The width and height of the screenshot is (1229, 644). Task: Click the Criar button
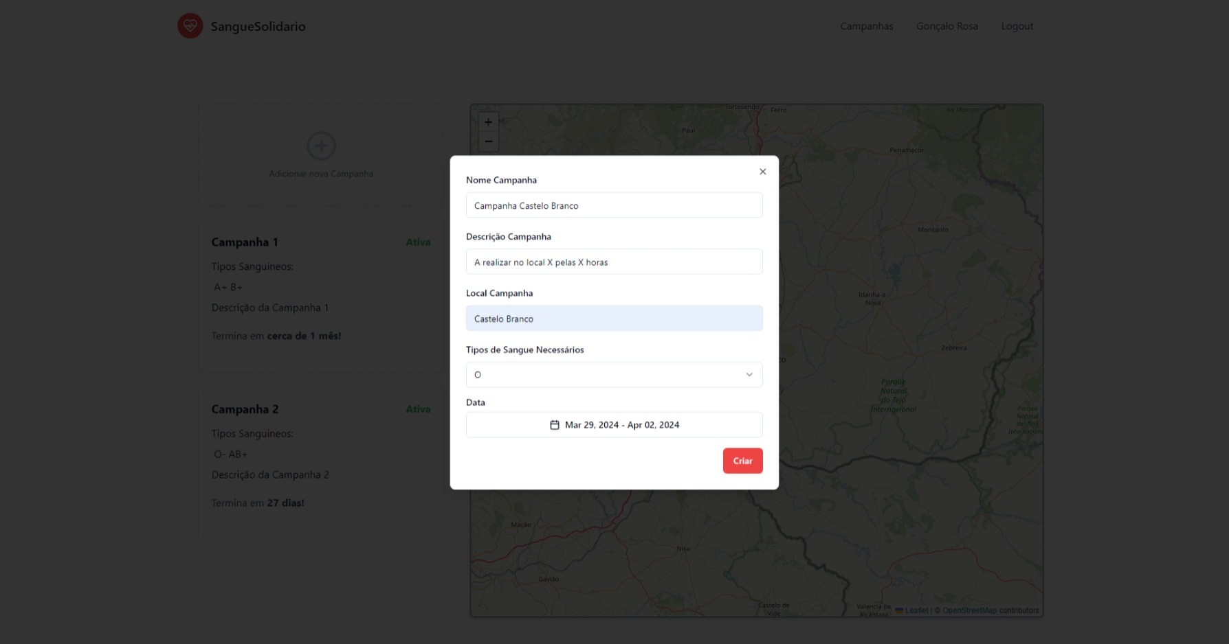[x=743, y=461]
